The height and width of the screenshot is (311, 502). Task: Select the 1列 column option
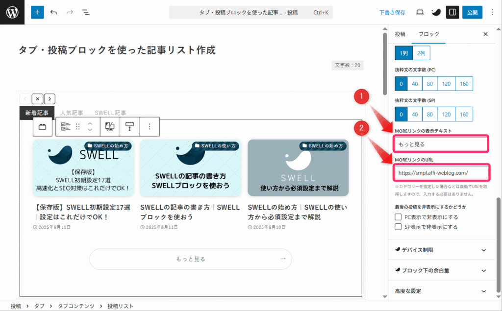coord(404,53)
